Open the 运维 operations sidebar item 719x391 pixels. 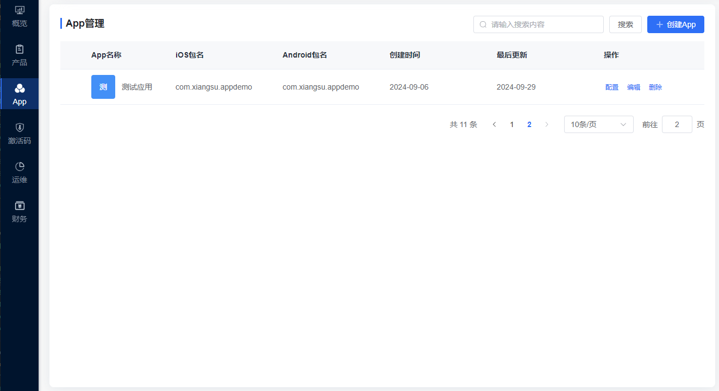19,172
